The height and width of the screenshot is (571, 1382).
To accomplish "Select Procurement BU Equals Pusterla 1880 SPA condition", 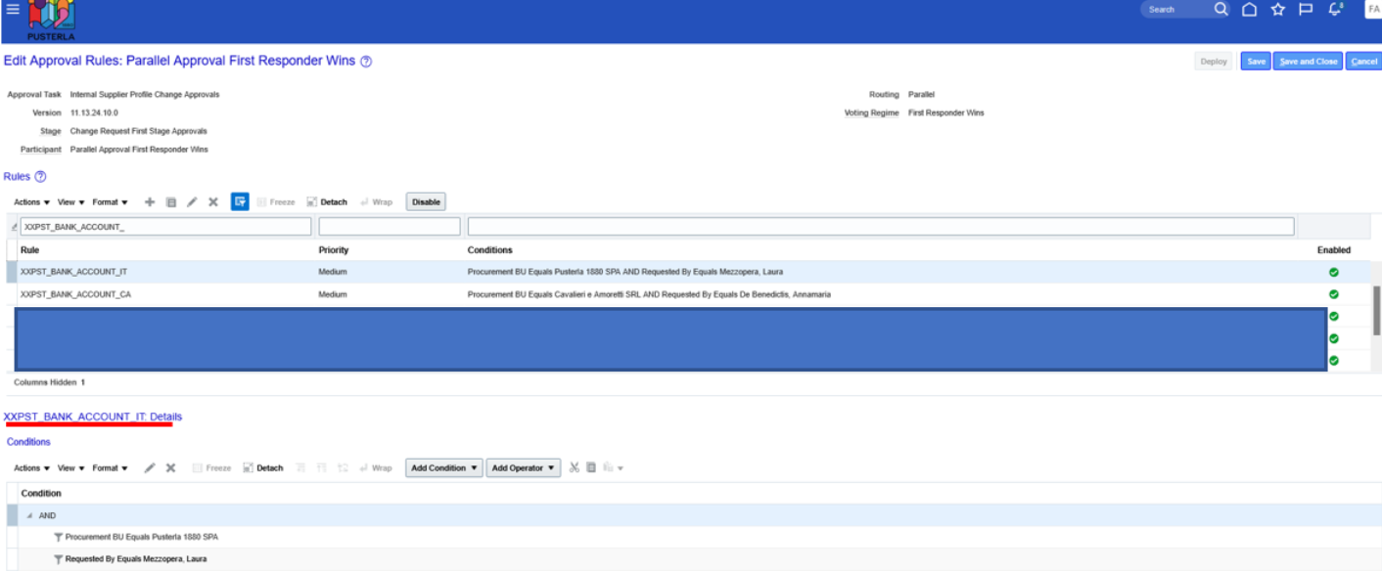I will tap(141, 538).
